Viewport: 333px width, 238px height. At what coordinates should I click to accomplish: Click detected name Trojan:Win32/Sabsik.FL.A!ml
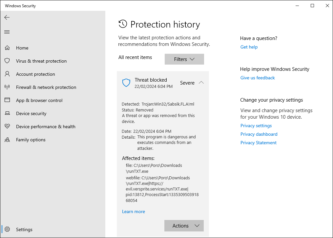168,104
